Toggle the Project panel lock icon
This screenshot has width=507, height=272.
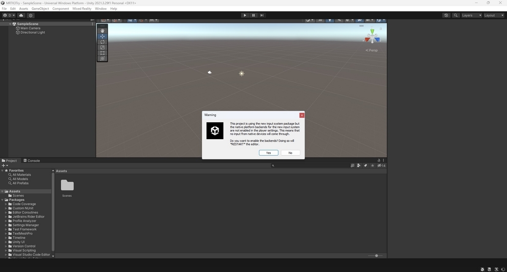[x=379, y=160]
